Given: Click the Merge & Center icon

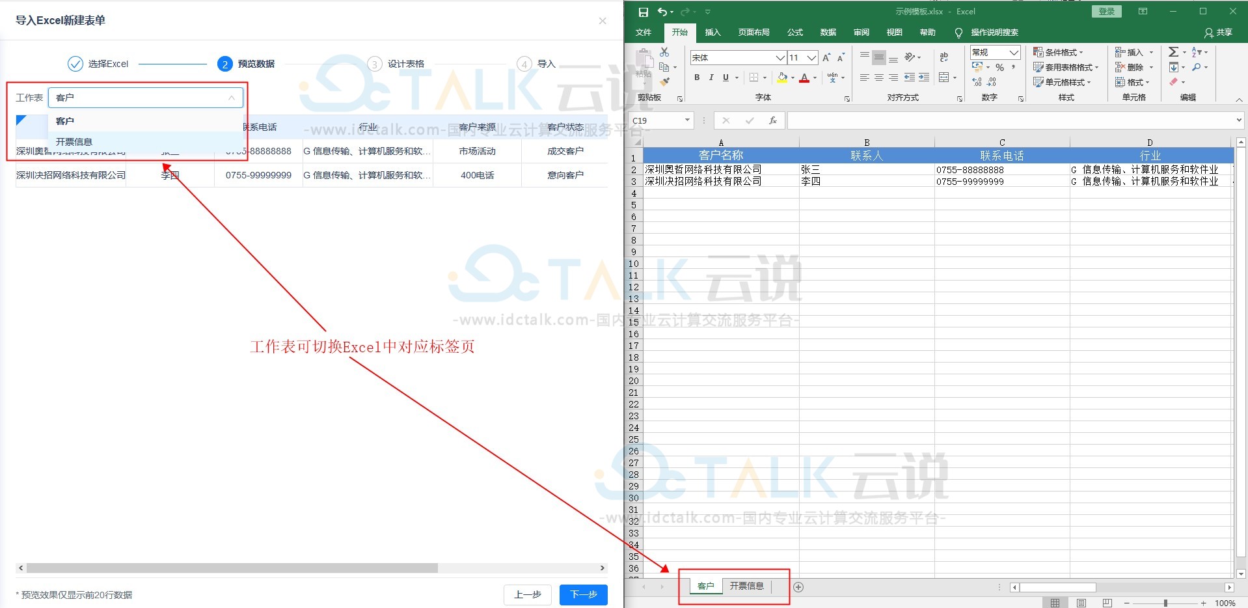Looking at the screenshot, I should 944,77.
